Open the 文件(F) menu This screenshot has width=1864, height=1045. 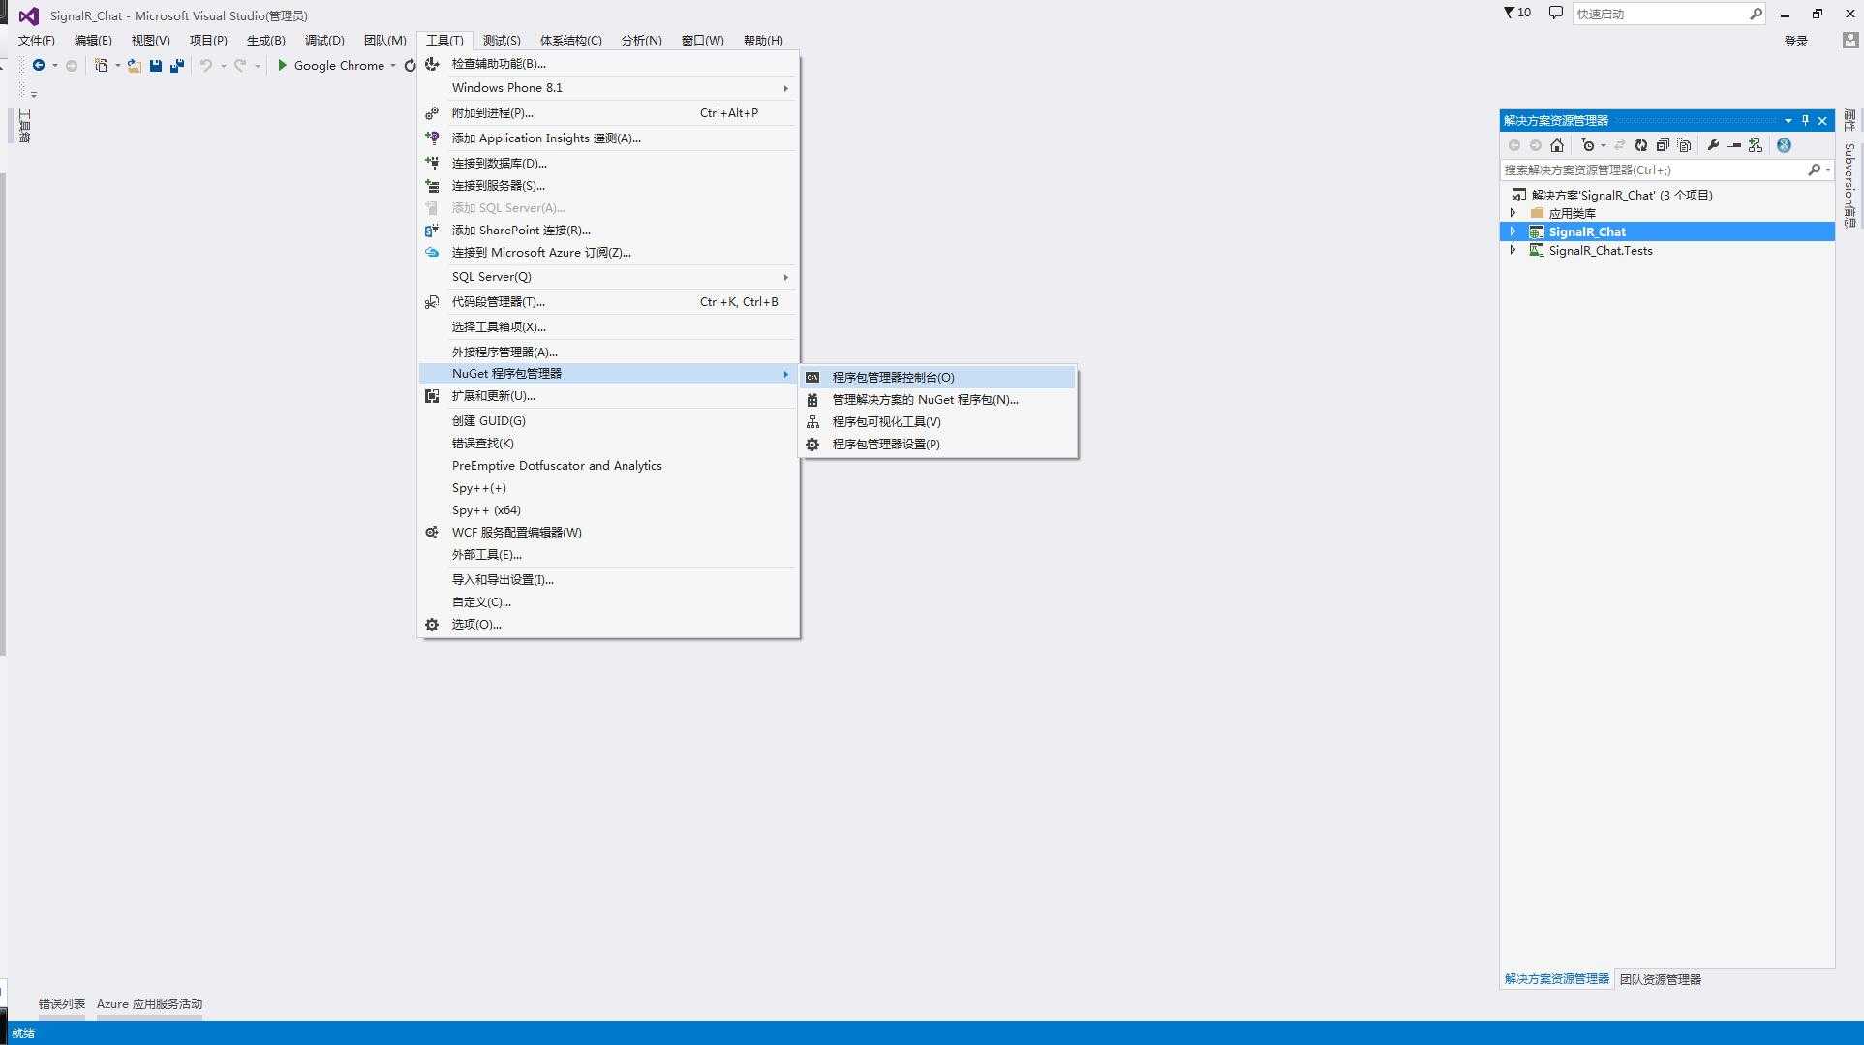tap(37, 40)
